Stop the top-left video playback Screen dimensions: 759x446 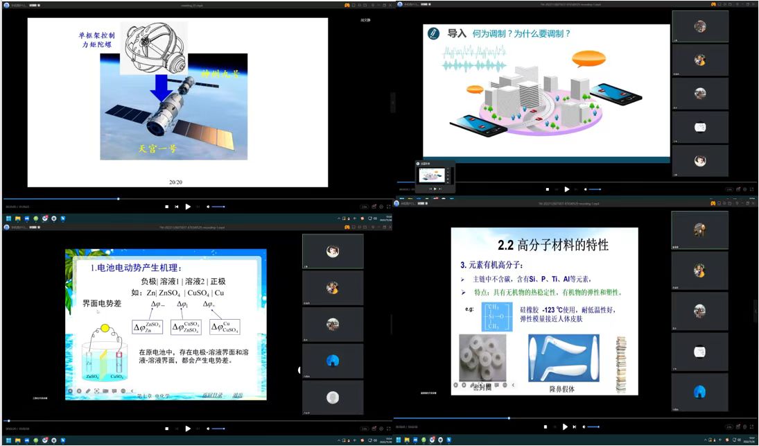pos(166,207)
